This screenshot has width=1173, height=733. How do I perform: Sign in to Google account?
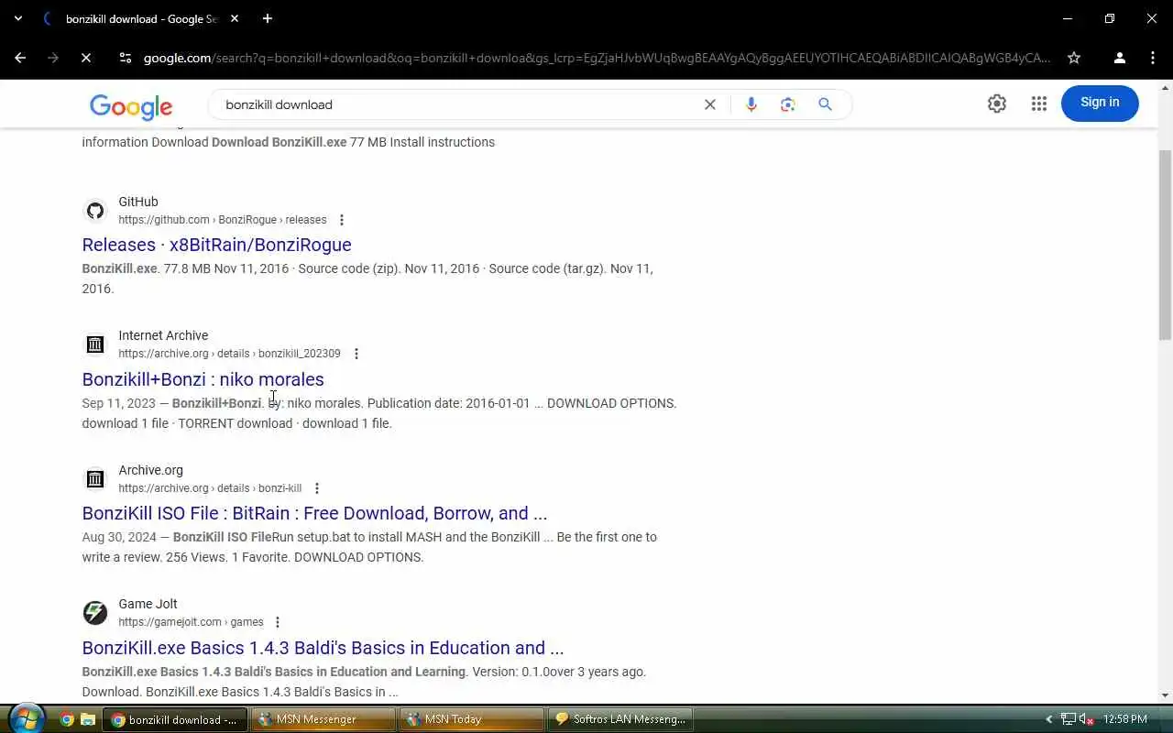tap(1100, 103)
